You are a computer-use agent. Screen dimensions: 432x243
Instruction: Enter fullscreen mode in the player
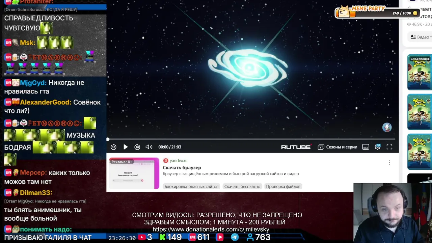(x=389, y=147)
